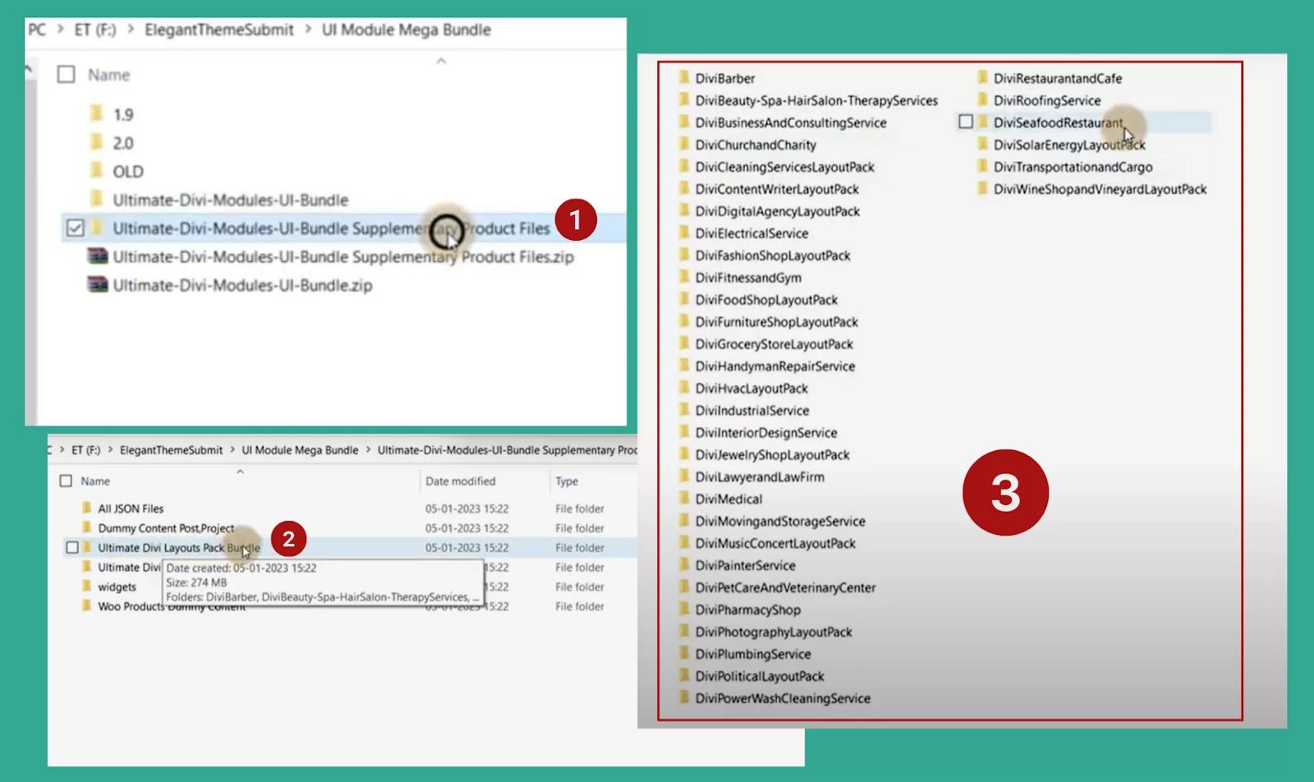Check the DiviSeafoodRestaurant folder checkbox
This screenshot has width=1314, height=782.
coord(966,122)
